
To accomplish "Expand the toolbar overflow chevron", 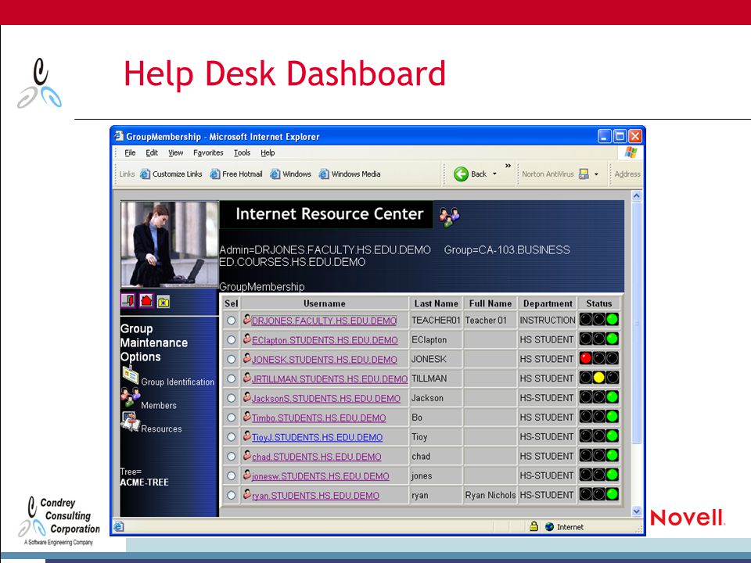I will click(x=508, y=166).
